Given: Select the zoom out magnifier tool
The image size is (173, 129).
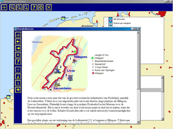Looking at the screenshot, I should point(19,7).
